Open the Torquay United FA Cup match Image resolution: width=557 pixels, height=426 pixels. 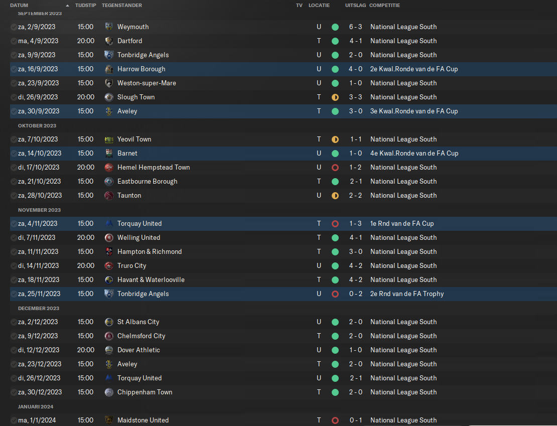click(x=284, y=223)
